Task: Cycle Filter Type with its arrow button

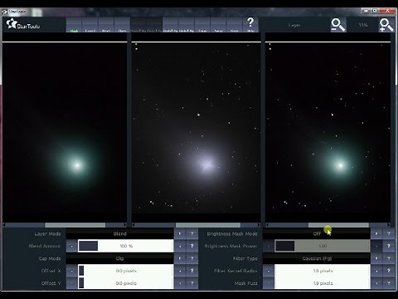Action: pos(376,258)
